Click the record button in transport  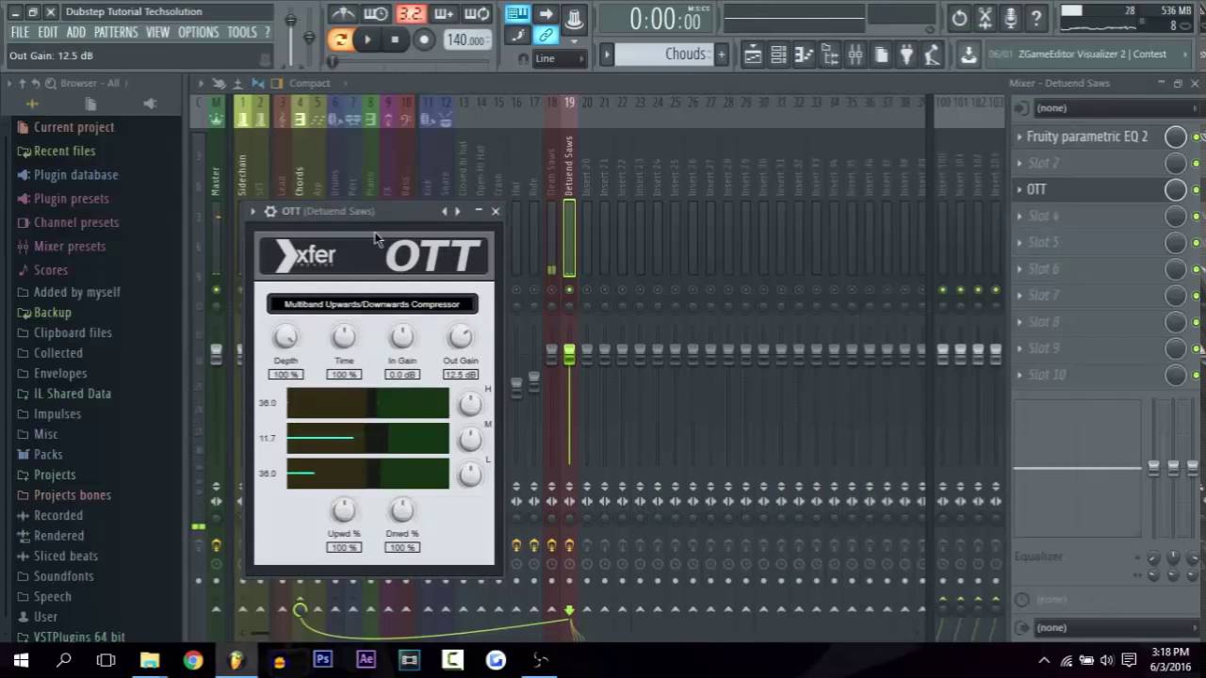424,39
